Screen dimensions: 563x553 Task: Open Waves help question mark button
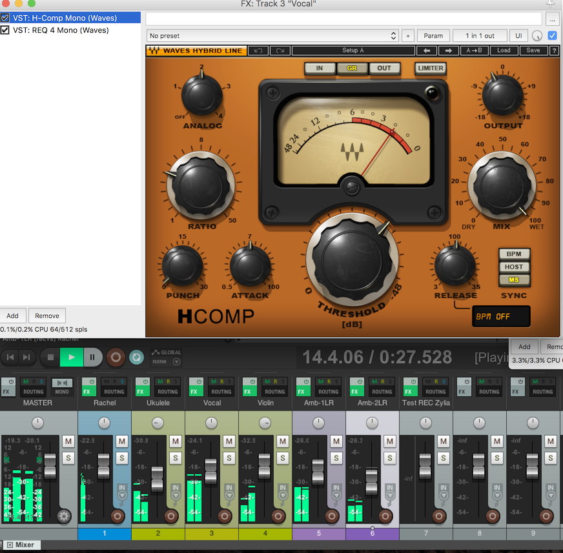(555, 50)
